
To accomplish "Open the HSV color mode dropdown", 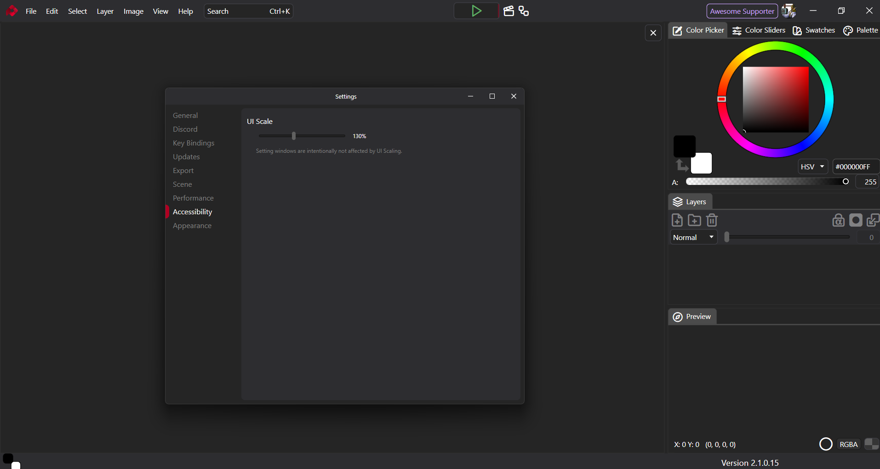I will coord(812,167).
